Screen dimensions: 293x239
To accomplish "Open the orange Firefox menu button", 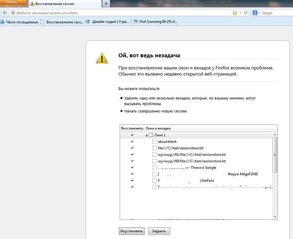I will (x=13, y=2).
